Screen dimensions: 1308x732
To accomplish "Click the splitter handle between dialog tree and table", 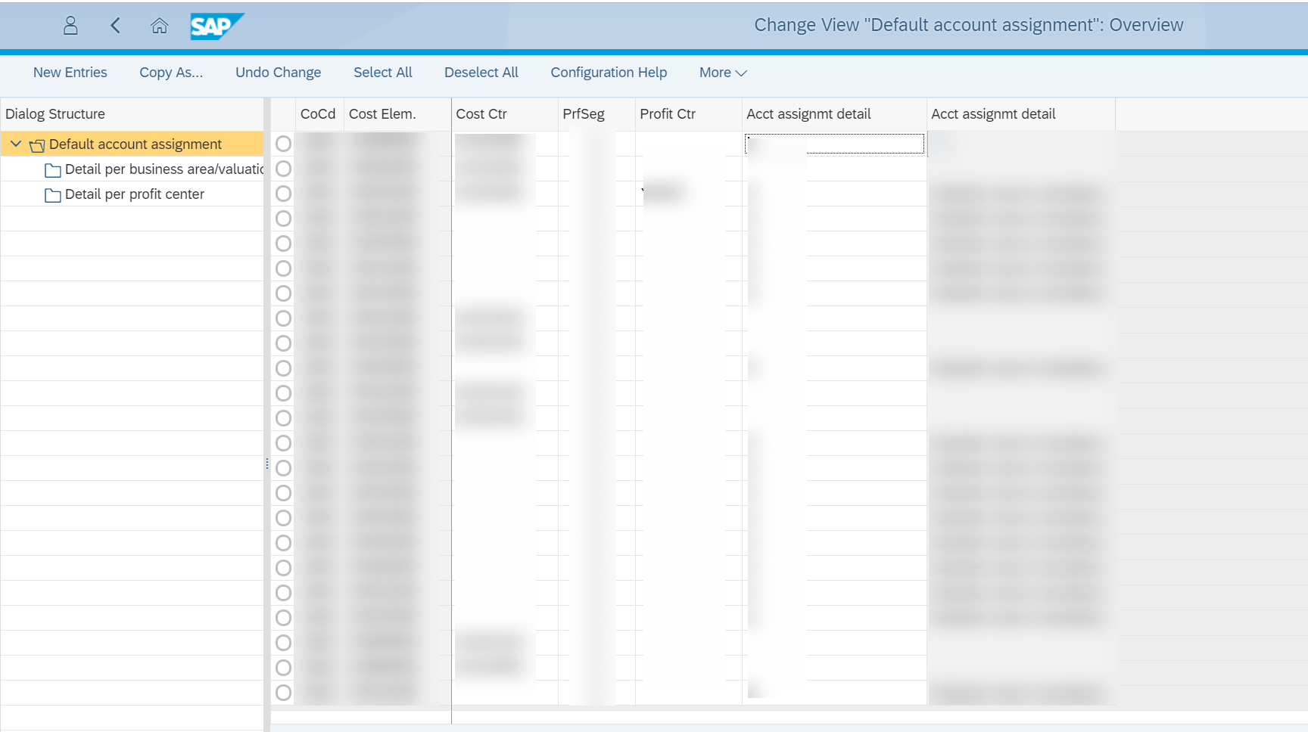I will coord(267,464).
